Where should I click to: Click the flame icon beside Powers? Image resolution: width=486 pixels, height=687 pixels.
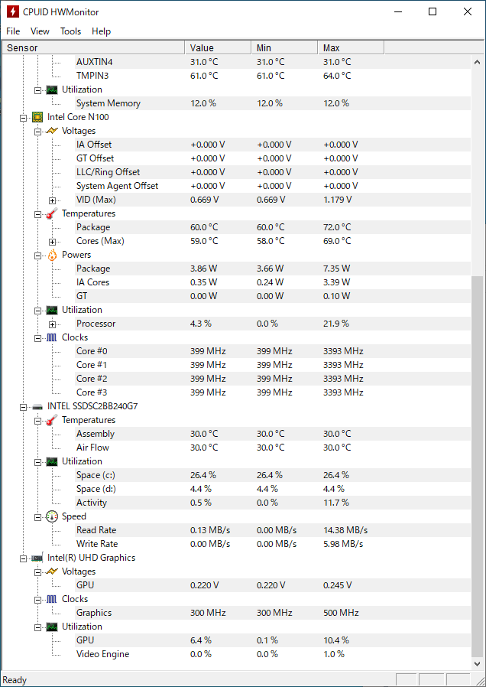pyautogui.click(x=52, y=255)
